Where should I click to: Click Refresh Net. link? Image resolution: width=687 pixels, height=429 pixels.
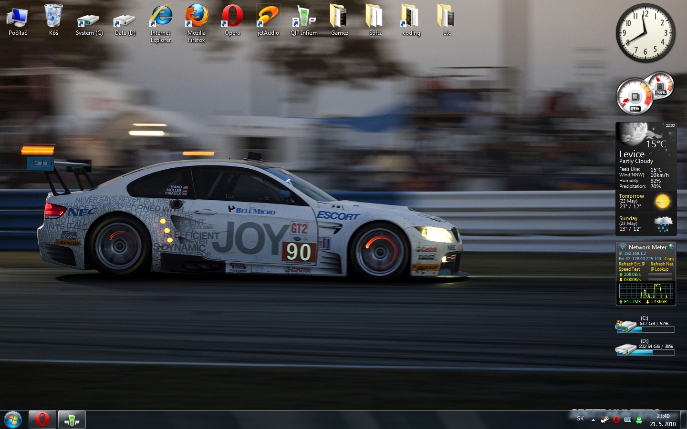click(662, 264)
